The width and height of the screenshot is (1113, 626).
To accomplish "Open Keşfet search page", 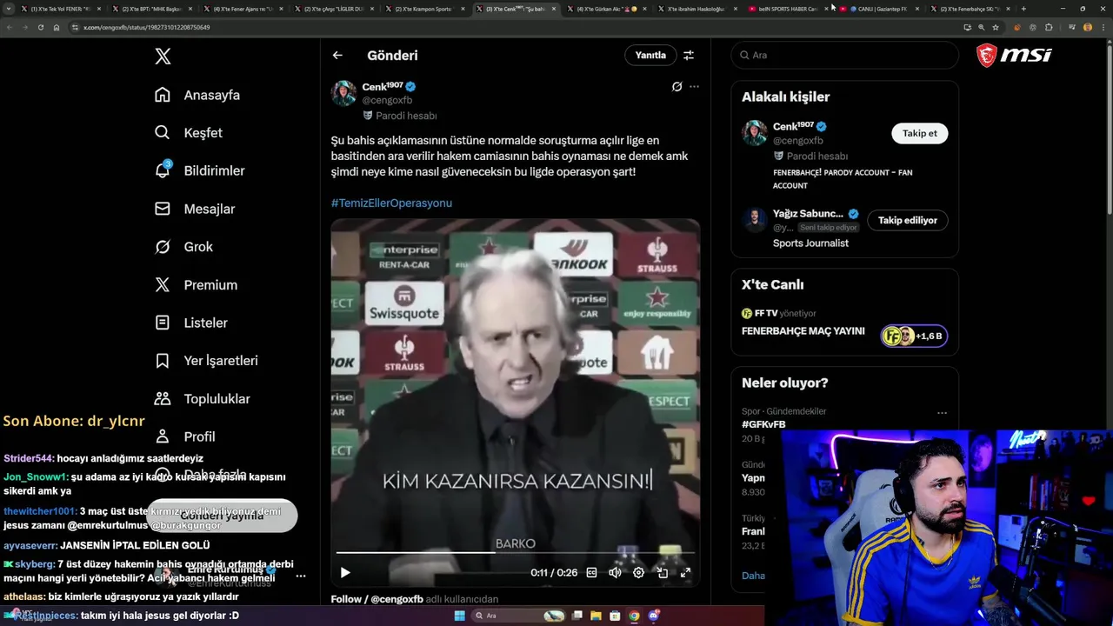I will tap(189, 133).
